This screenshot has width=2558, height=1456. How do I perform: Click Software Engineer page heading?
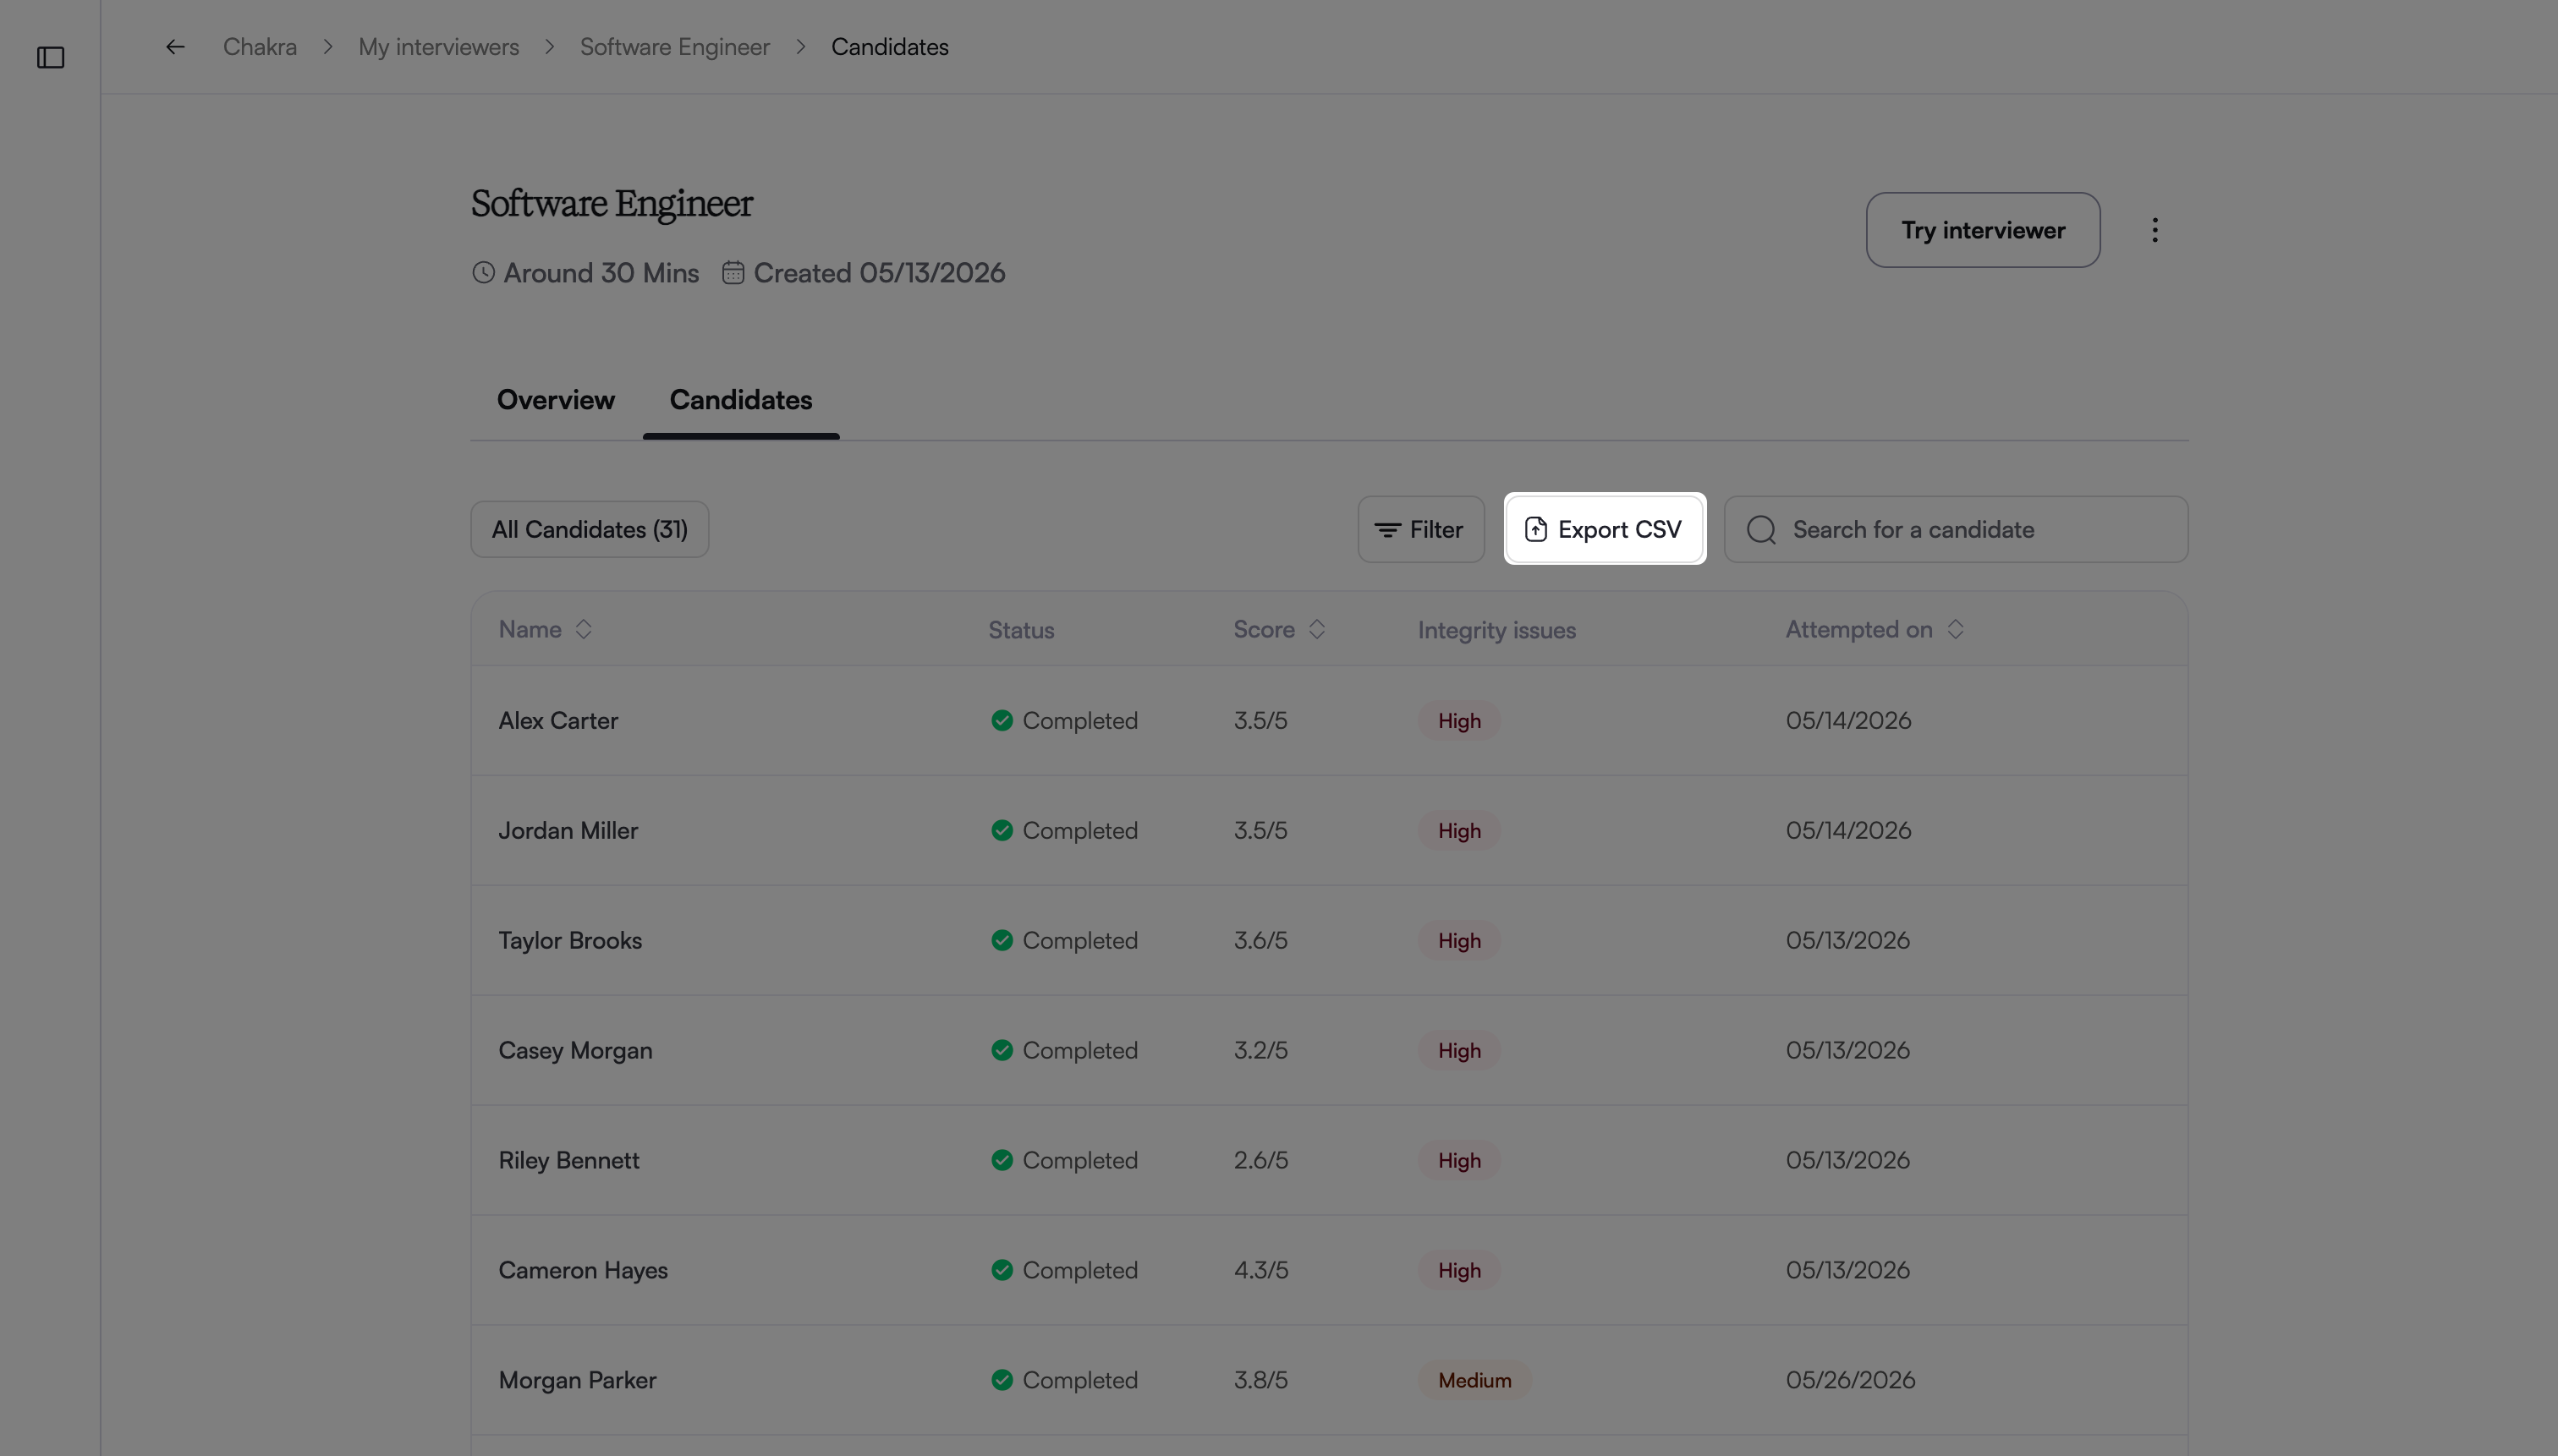click(x=612, y=204)
